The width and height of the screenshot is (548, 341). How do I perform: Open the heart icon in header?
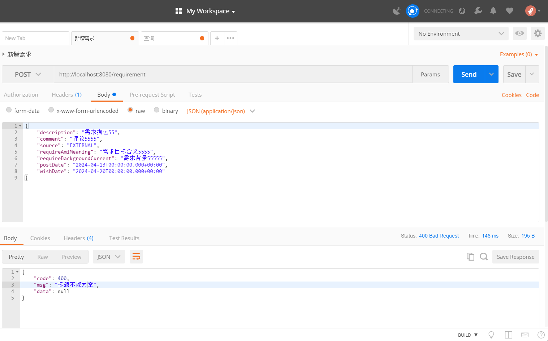(509, 11)
